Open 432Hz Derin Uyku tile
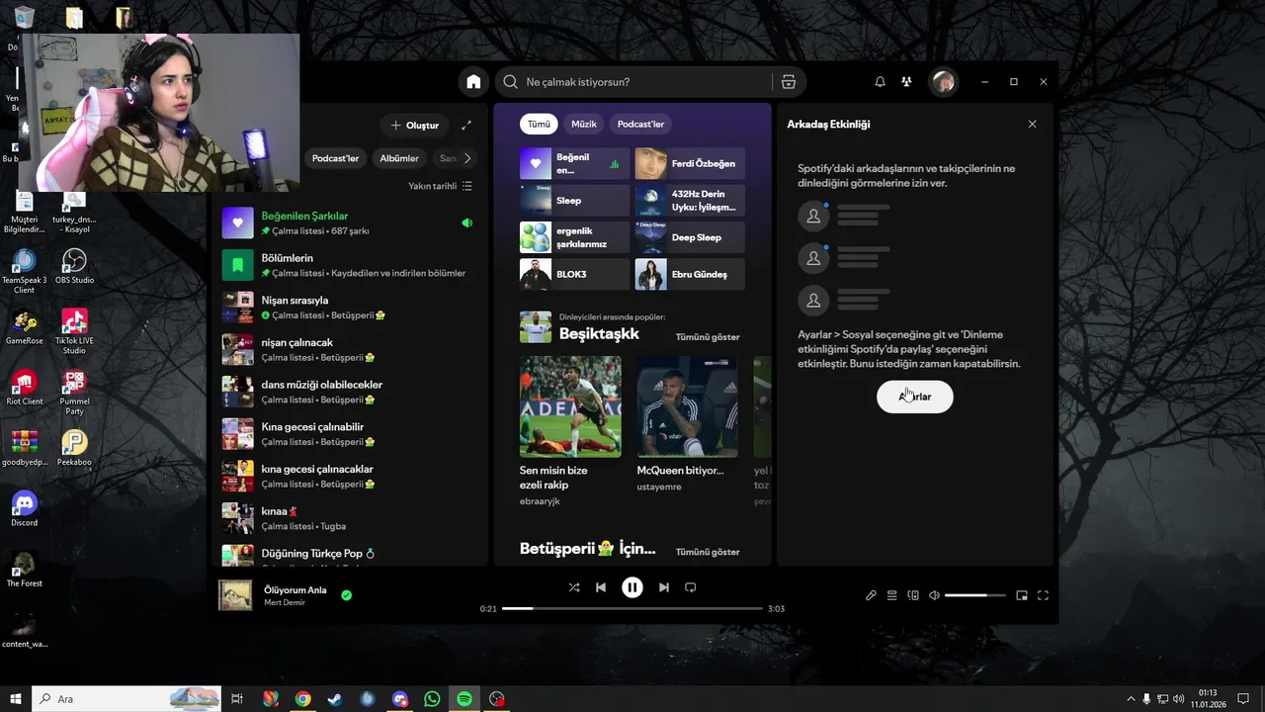The image size is (1265, 712). [690, 201]
